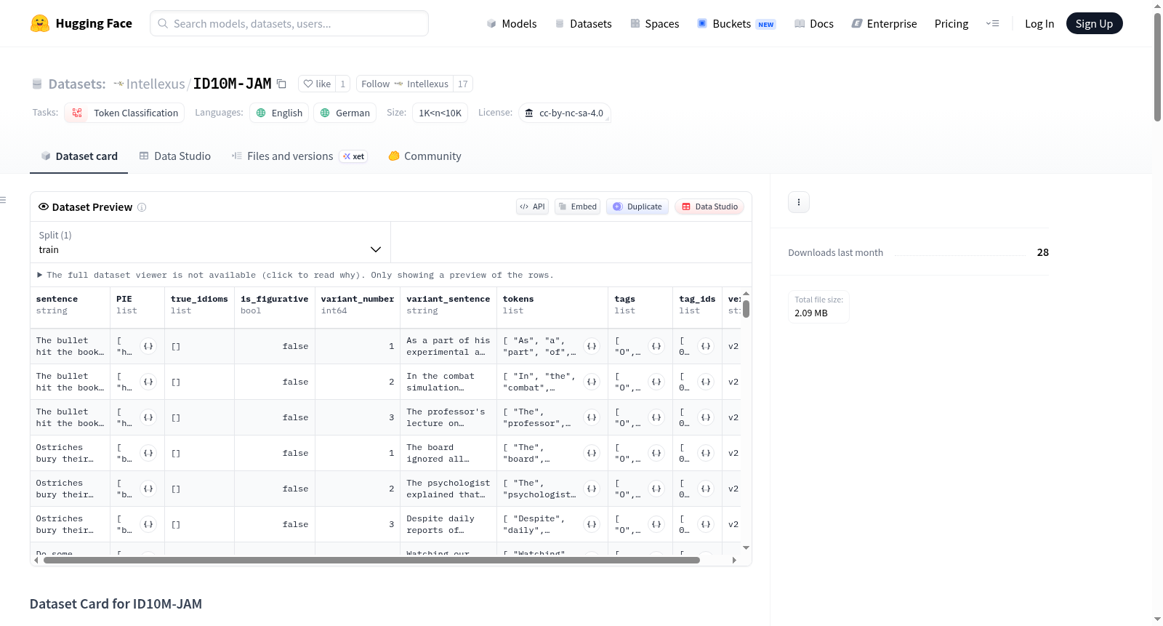Screen dimensions: 1163x626
Task: Open the three-dot options menu in sidebar
Action: pos(799,202)
